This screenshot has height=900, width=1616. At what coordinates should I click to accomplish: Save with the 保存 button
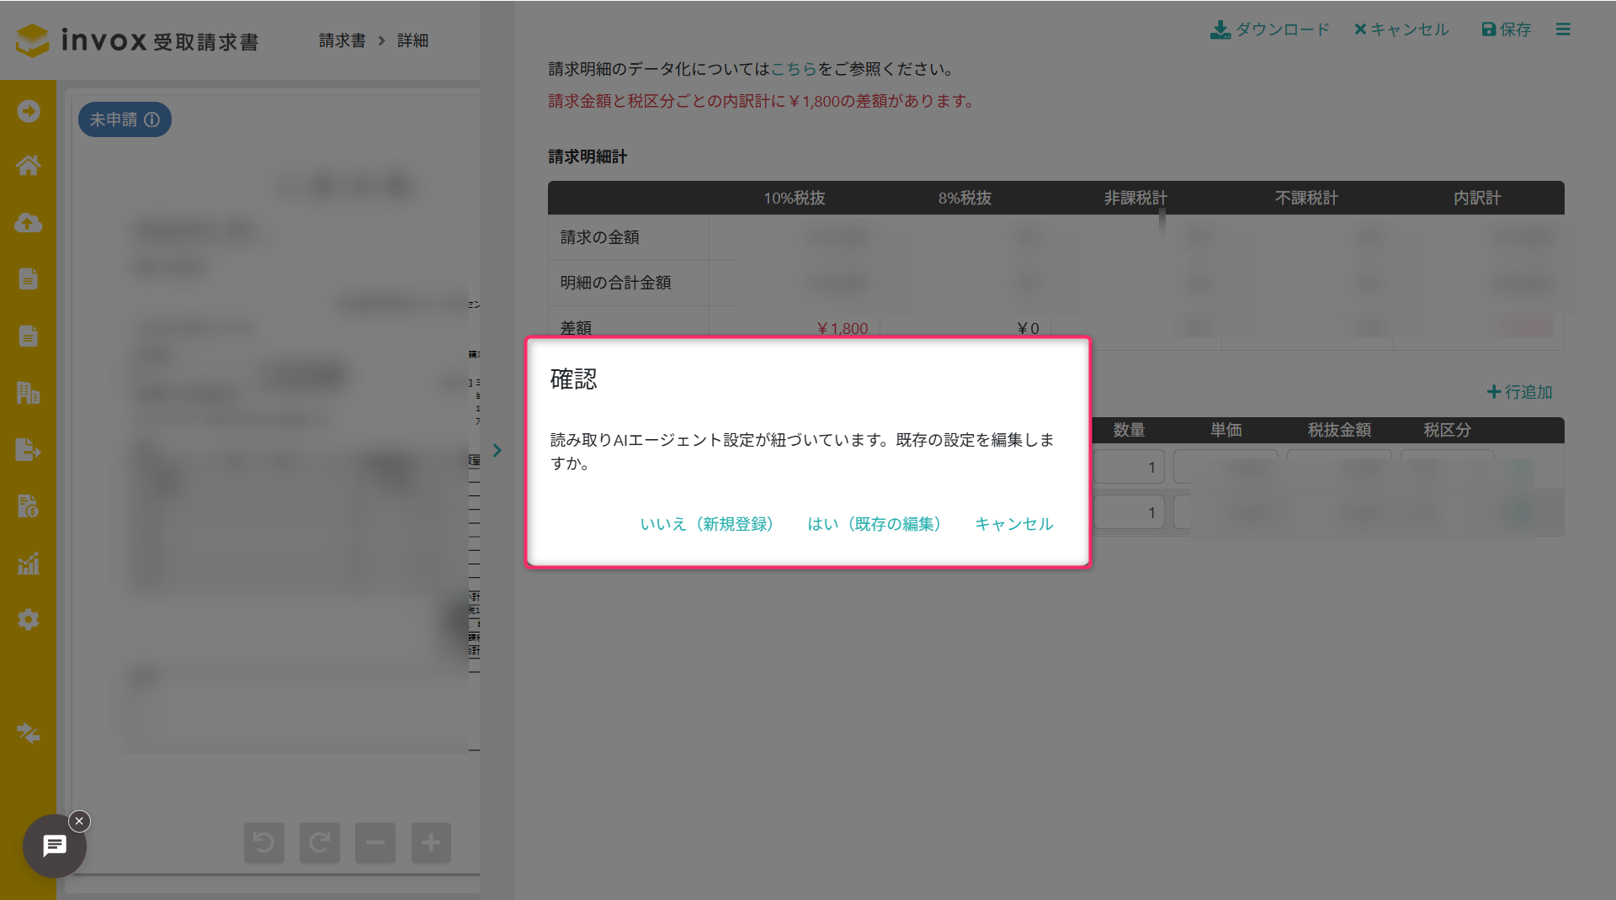(x=1507, y=29)
